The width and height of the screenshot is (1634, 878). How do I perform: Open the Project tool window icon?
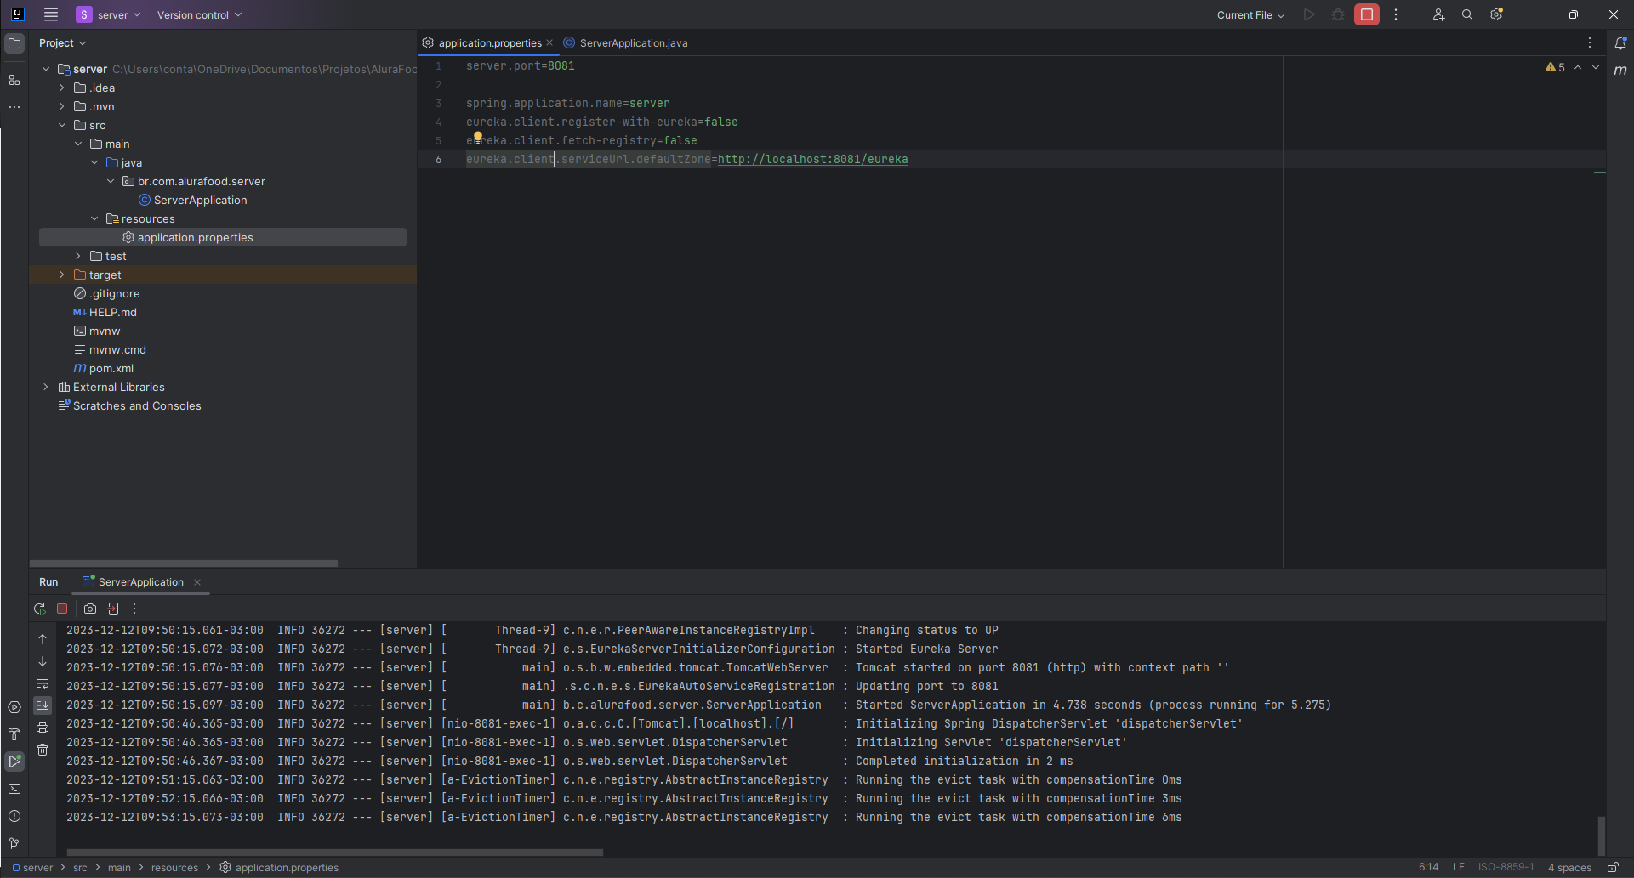click(14, 42)
